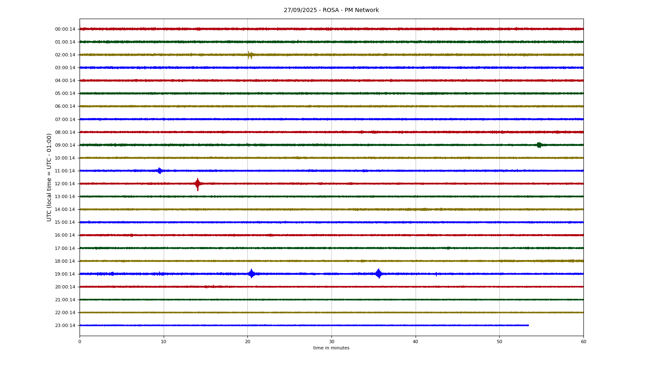This screenshot has height=373, width=663.
Task: Click the vertical UTC local time axis label
Action: 49,177
